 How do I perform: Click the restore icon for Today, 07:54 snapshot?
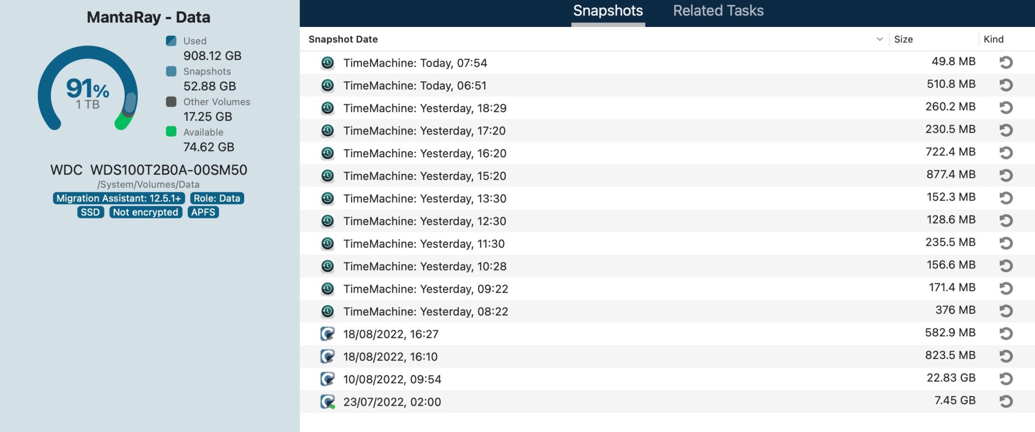[x=1006, y=63]
